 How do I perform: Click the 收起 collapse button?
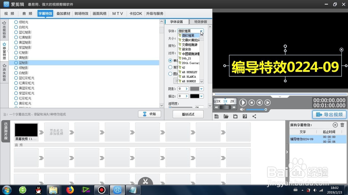[149, 114]
